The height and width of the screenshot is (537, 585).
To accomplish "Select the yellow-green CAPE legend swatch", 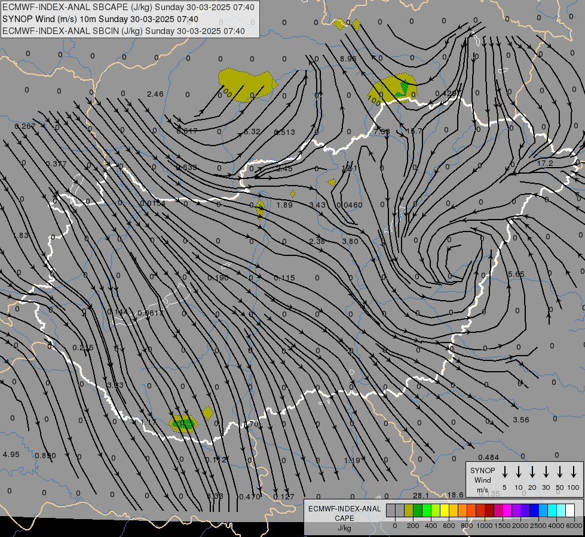I will 436,511.
